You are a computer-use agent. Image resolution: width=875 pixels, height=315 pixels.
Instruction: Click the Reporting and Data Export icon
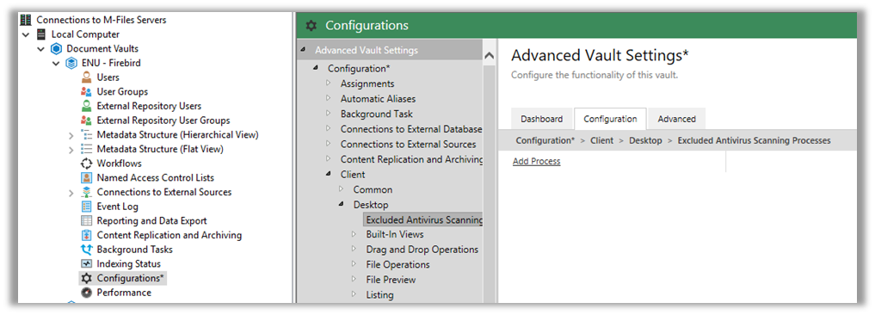87,220
